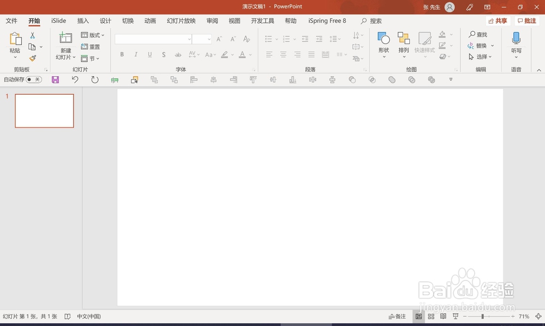Switch to the 设计 (Design) tab
Screen dimensions: 545x326
pos(105,21)
